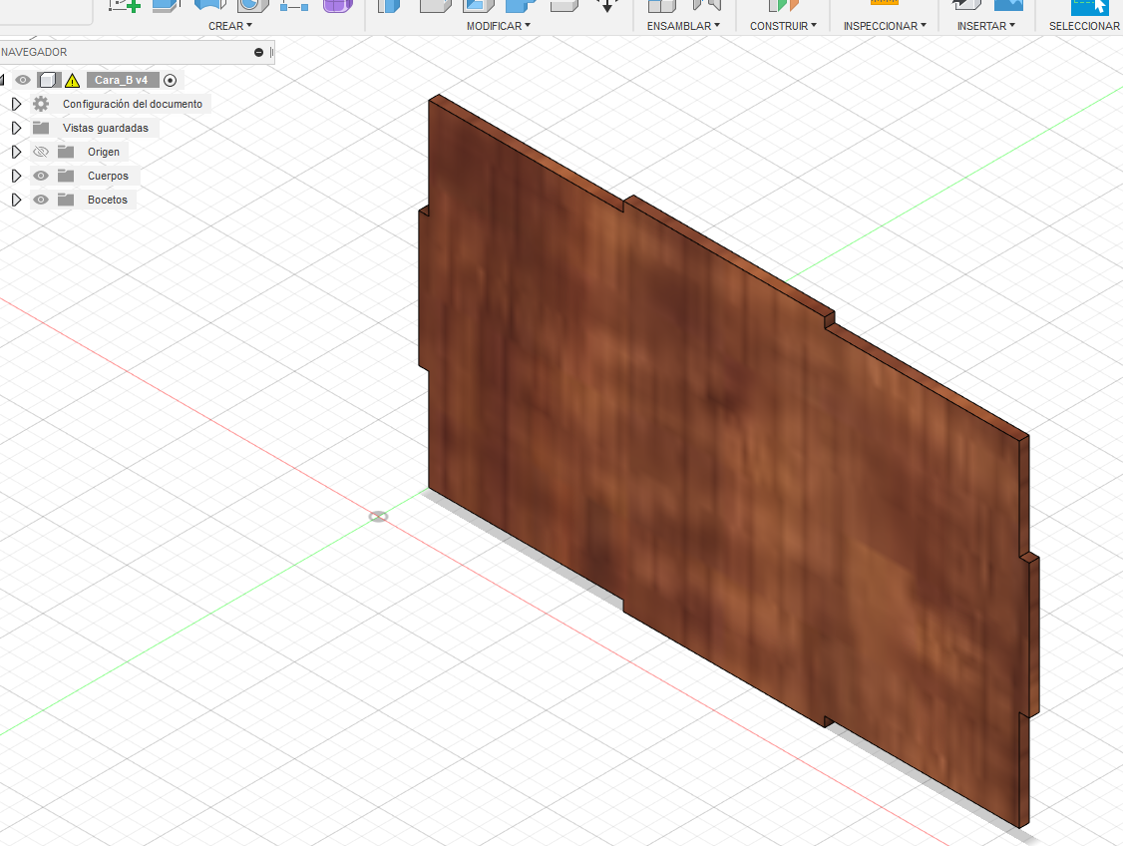This screenshot has width=1123, height=846.
Task: Expand Configuración del documento node
Action: point(16,104)
